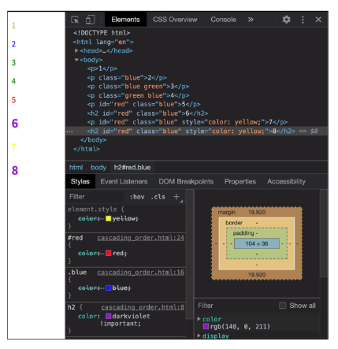Image resolution: width=338 pixels, height=349 pixels.
Task: Open the Properties pane tab
Action: point(240,181)
